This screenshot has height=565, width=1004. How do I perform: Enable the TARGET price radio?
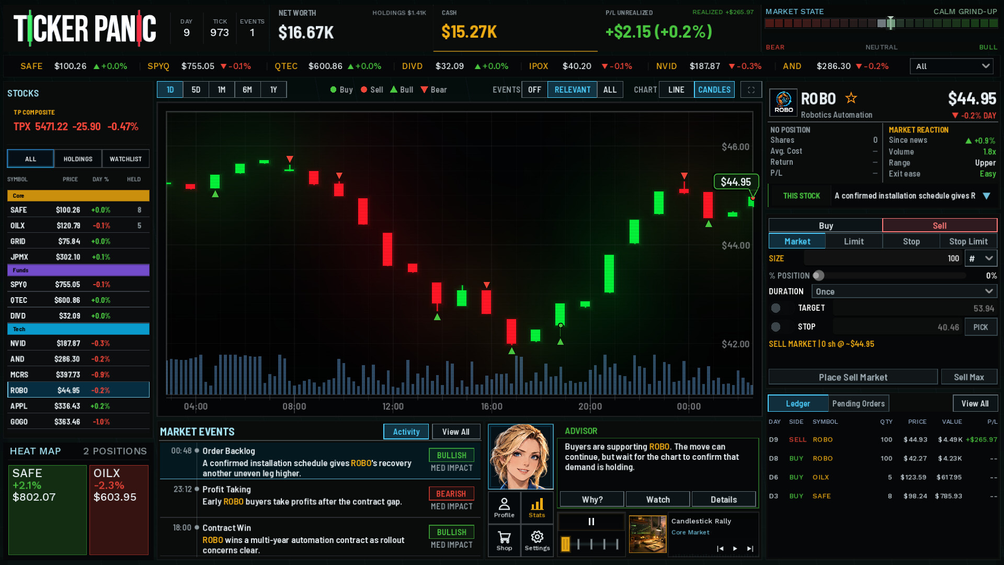tap(775, 308)
